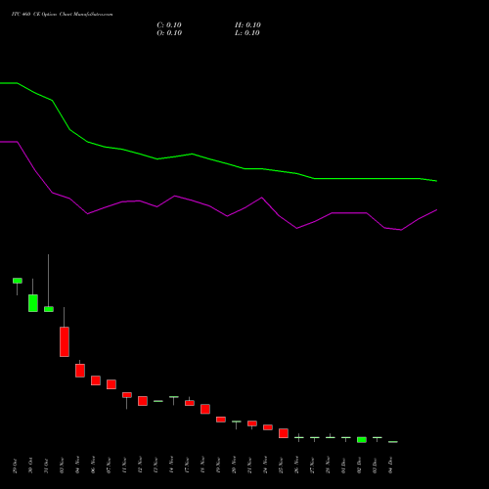Select the red candle above 06 Nov
Screen dimensions: 489x489
[x=96, y=380]
